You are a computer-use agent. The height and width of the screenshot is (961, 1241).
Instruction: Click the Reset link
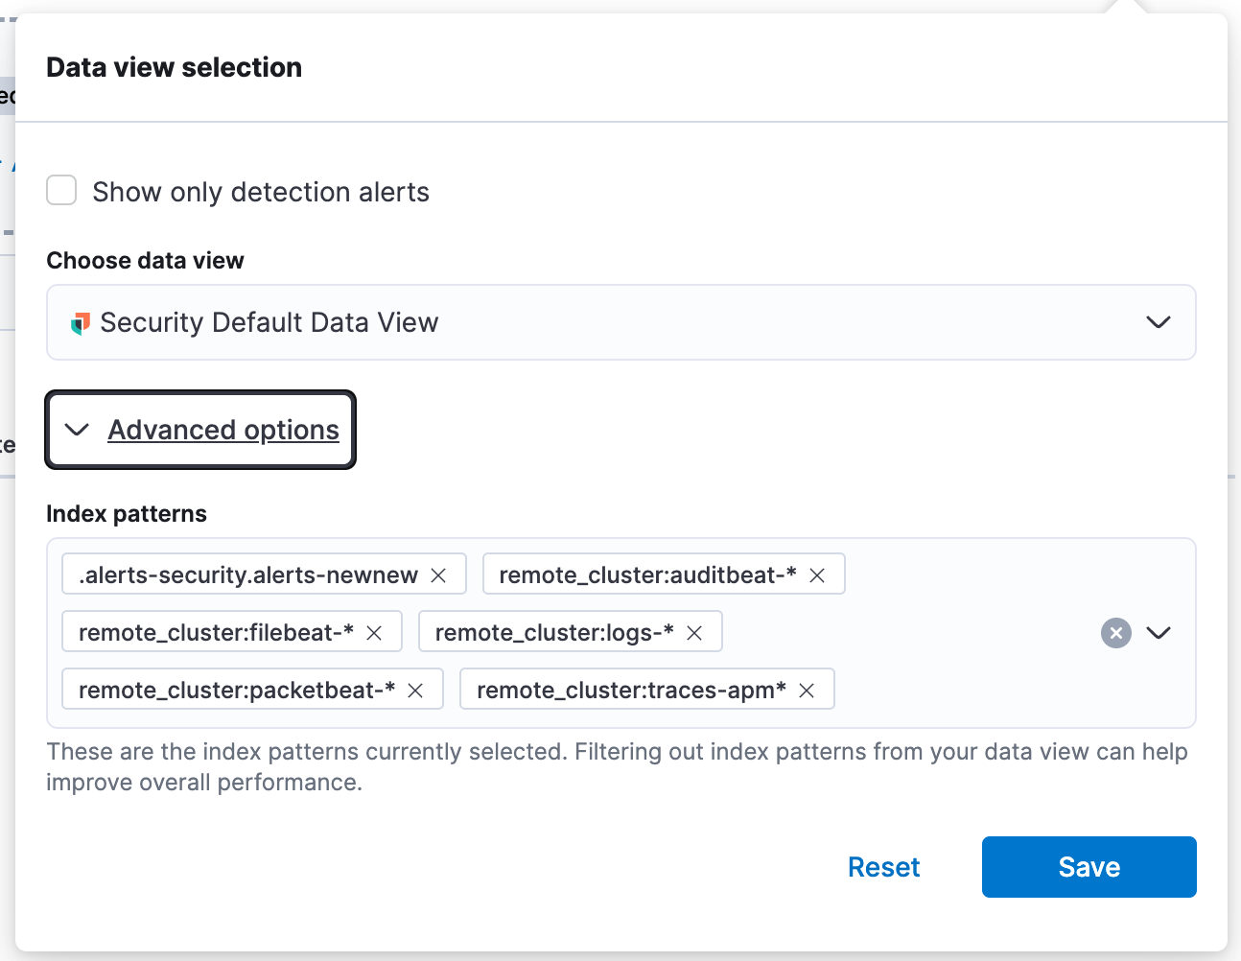pos(883,866)
